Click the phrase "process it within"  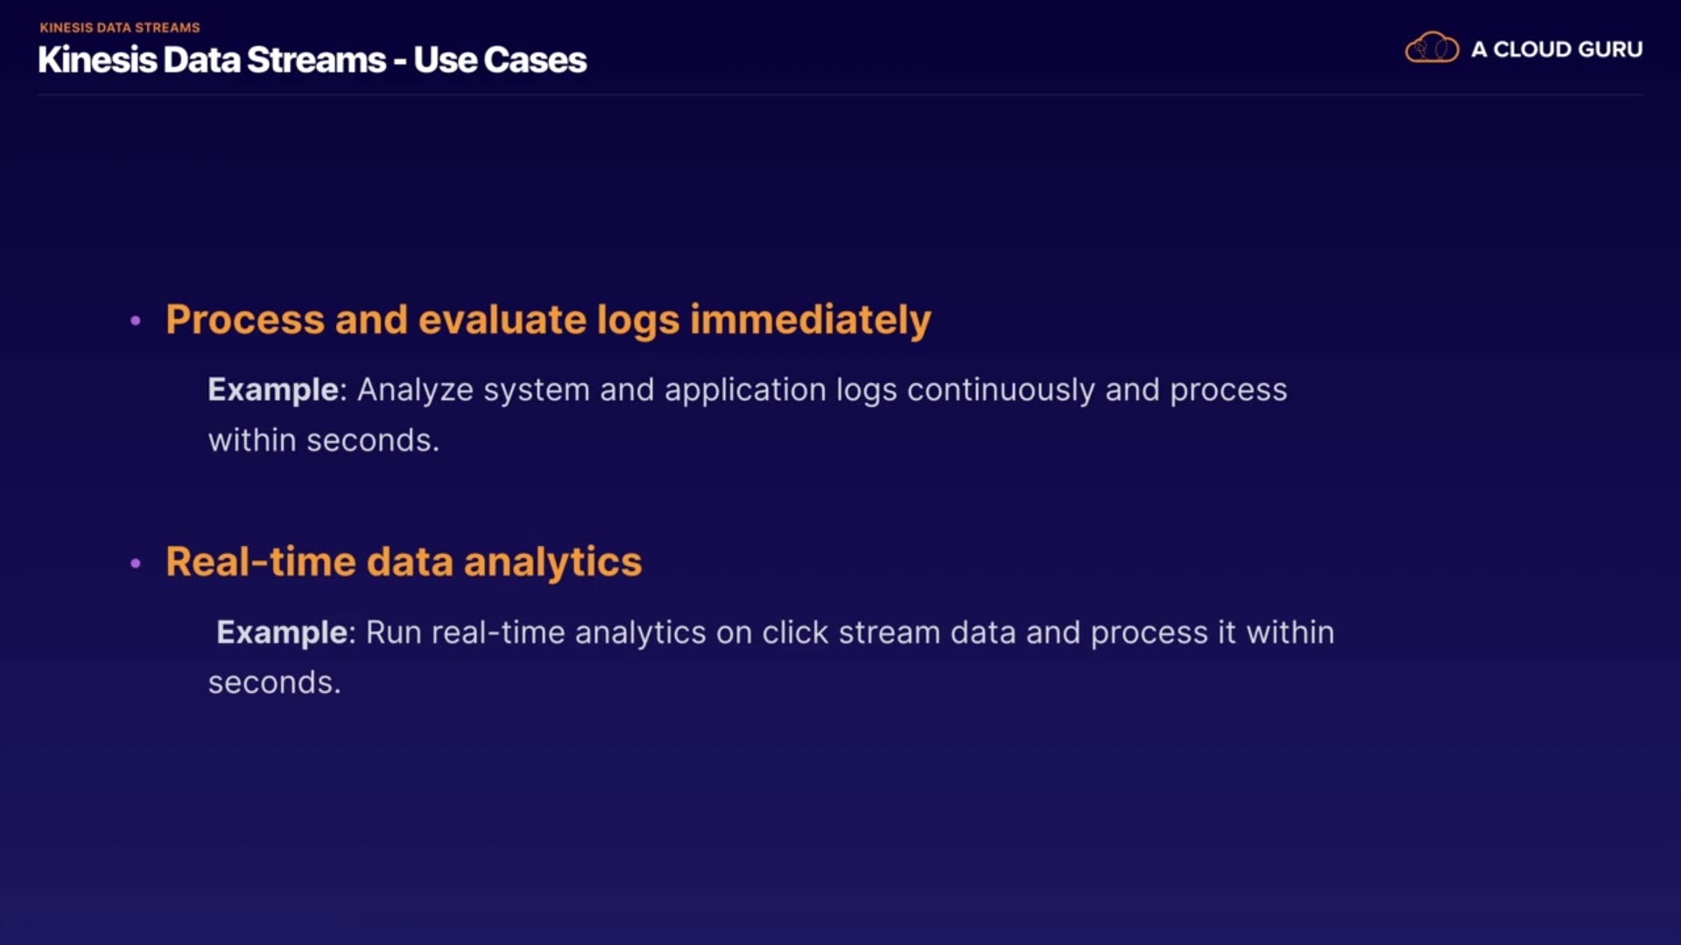tap(1212, 632)
